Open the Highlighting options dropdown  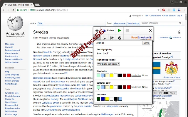(108, 64)
